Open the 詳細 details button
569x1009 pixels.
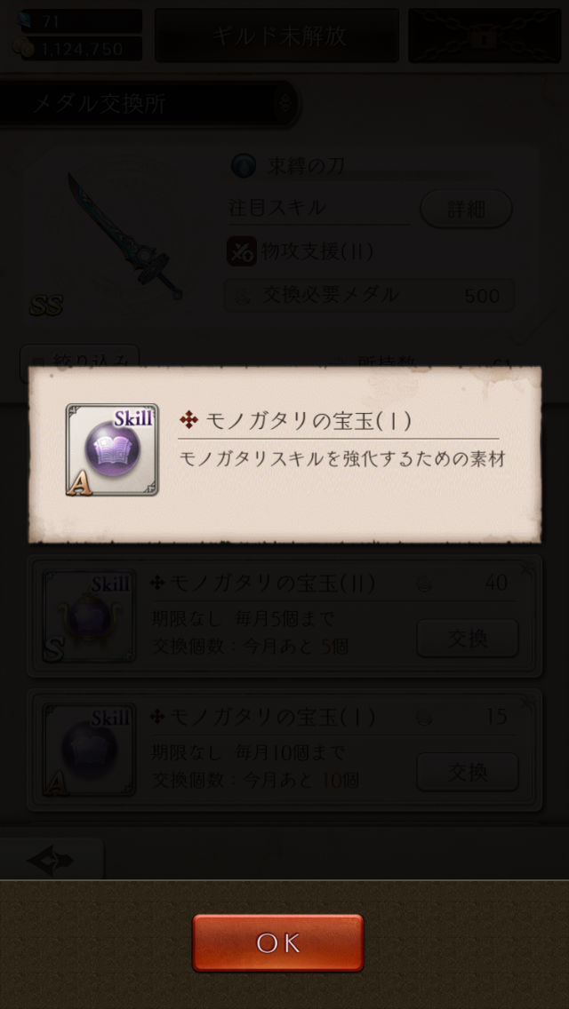[x=467, y=209]
